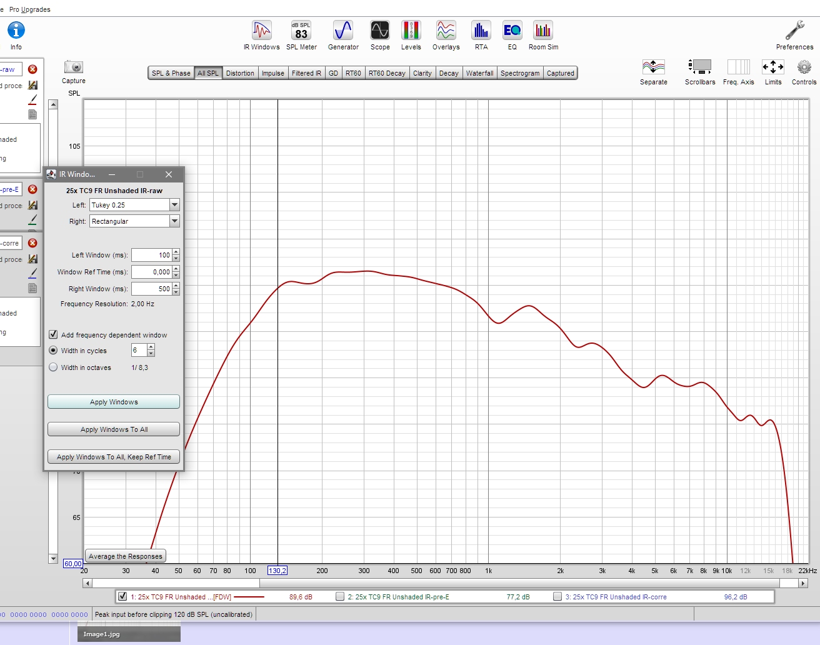
Task: Click vertical SPL scrollbar down arrow
Action: [53, 559]
